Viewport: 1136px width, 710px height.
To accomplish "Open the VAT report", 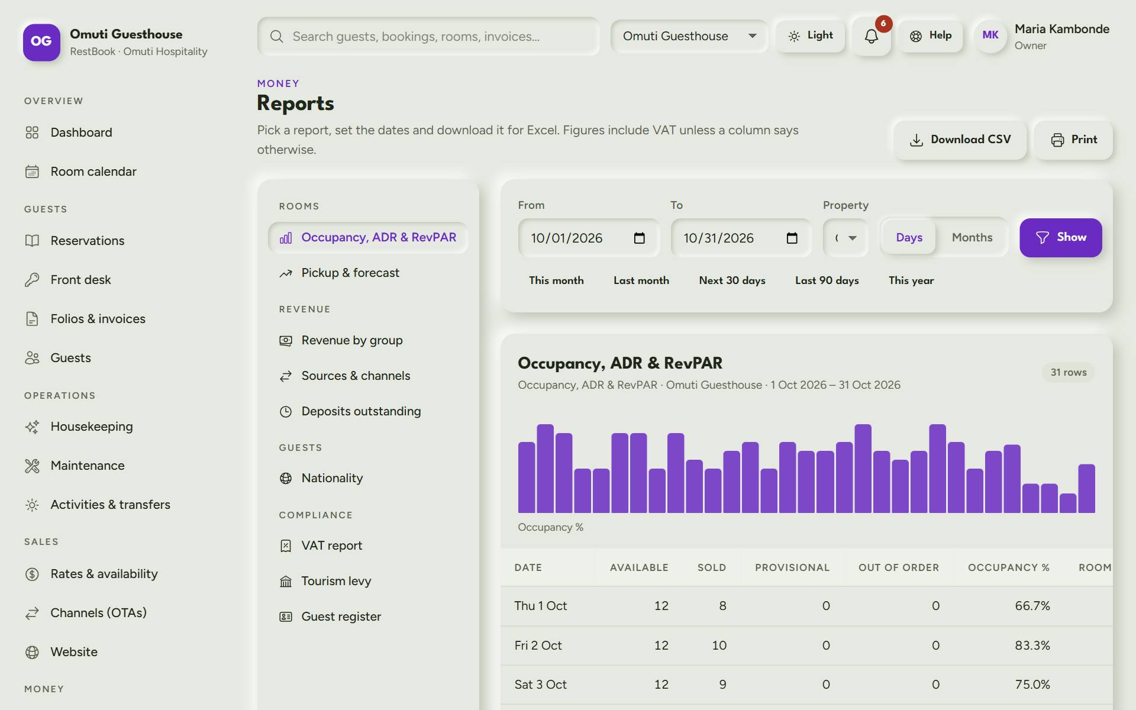I will point(368,546).
